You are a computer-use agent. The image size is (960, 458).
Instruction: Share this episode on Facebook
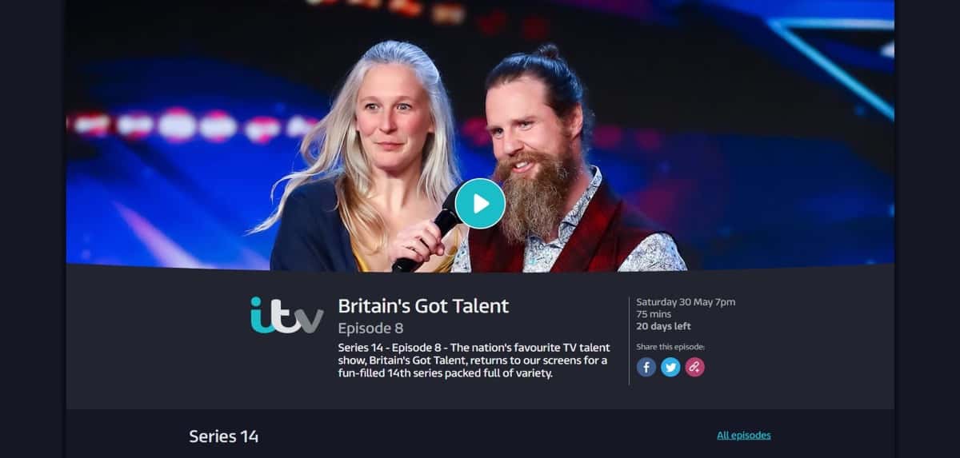646,367
